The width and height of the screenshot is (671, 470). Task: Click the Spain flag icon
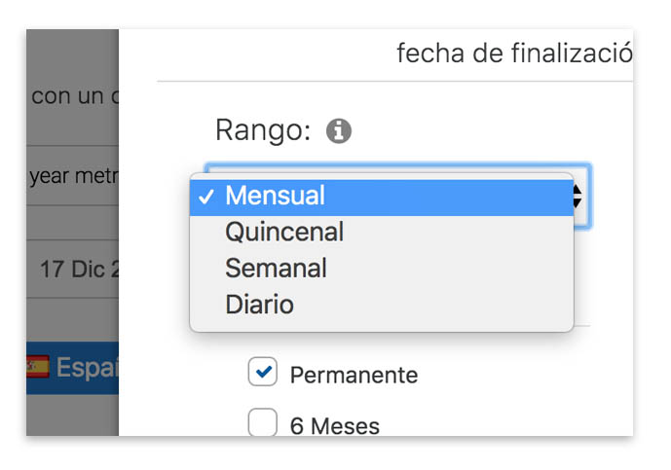coord(38,367)
